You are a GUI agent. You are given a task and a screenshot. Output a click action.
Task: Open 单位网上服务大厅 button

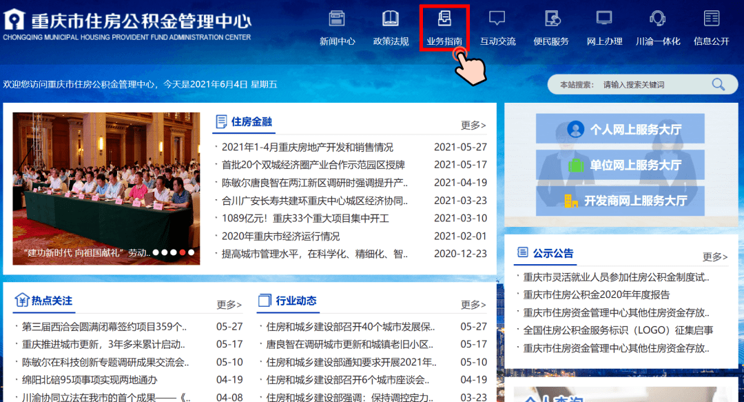point(620,165)
